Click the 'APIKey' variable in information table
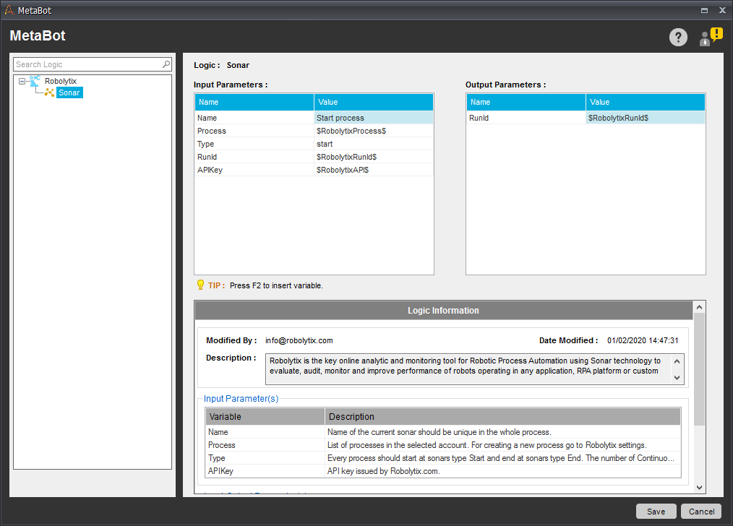This screenshot has height=526, width=733. click(265, 471)
